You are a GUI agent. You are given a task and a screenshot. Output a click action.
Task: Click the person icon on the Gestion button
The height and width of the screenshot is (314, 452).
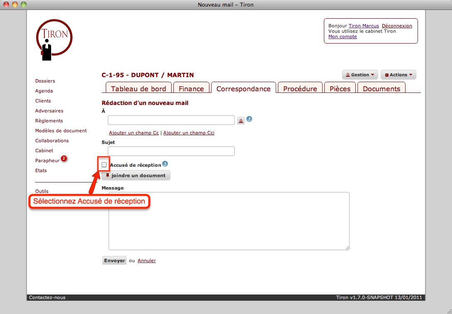349,75
